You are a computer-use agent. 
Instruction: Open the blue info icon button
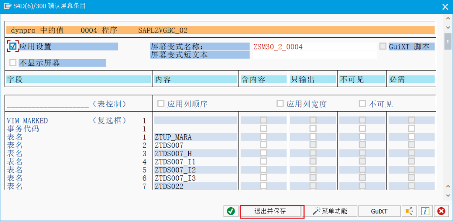425,211
